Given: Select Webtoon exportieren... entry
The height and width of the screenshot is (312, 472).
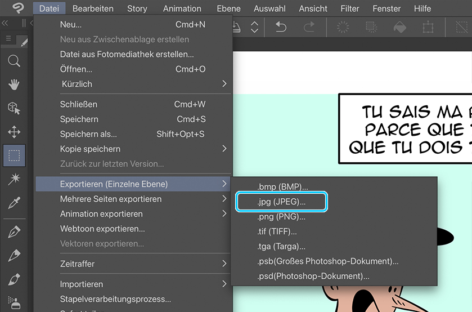Looking at the screenshot, I should tap(102, 229).
